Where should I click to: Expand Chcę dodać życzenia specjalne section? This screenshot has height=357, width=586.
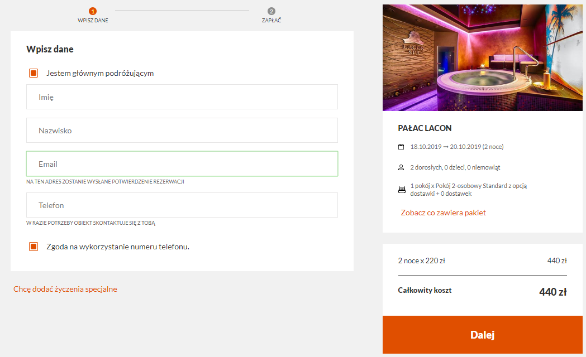pyautogui.click(x=65, y=289)
